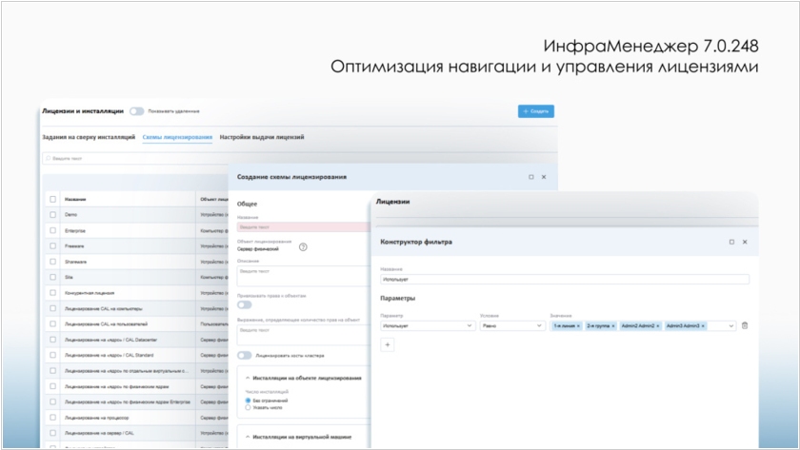This screenshot has width=800, height=450.
Task: Close the 'Создание схемы лицензирования' dialog
Action: pos(544,177)
